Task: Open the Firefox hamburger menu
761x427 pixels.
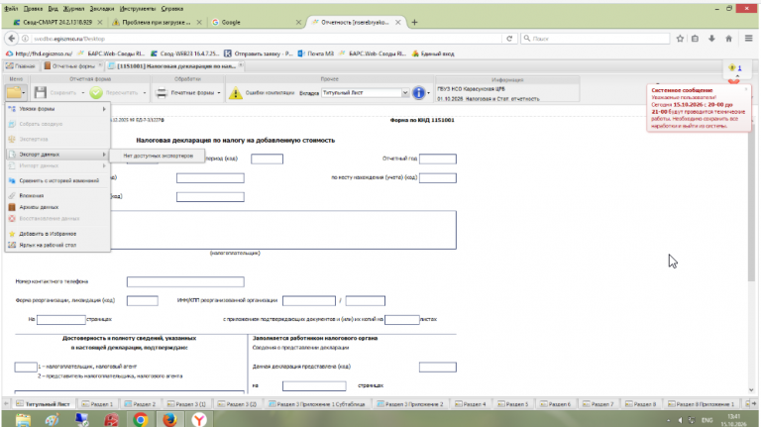Action: 748,39
